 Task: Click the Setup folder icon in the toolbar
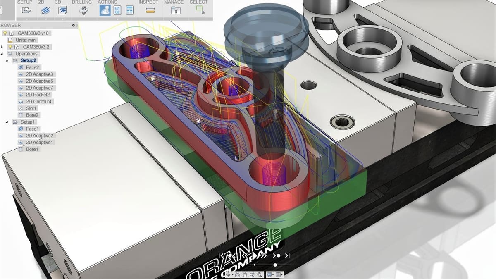click(x=27, y=10)
